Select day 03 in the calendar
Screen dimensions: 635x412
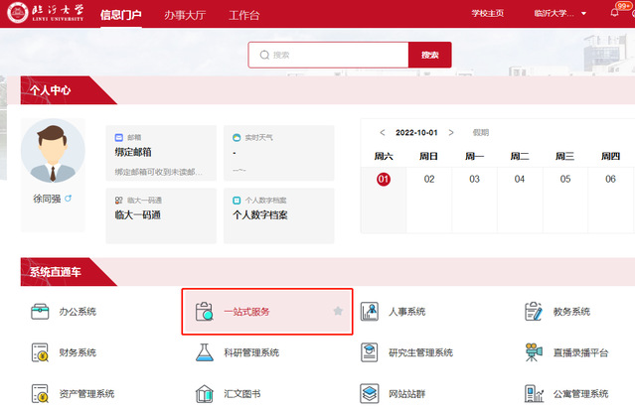pos(474,180)
